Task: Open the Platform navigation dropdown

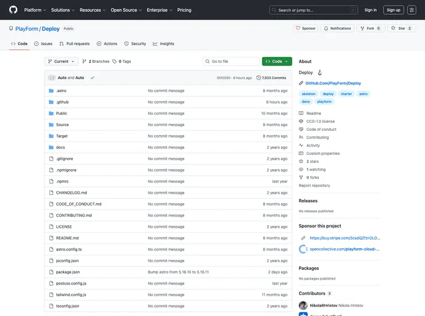Action: [x=35, y=10]
